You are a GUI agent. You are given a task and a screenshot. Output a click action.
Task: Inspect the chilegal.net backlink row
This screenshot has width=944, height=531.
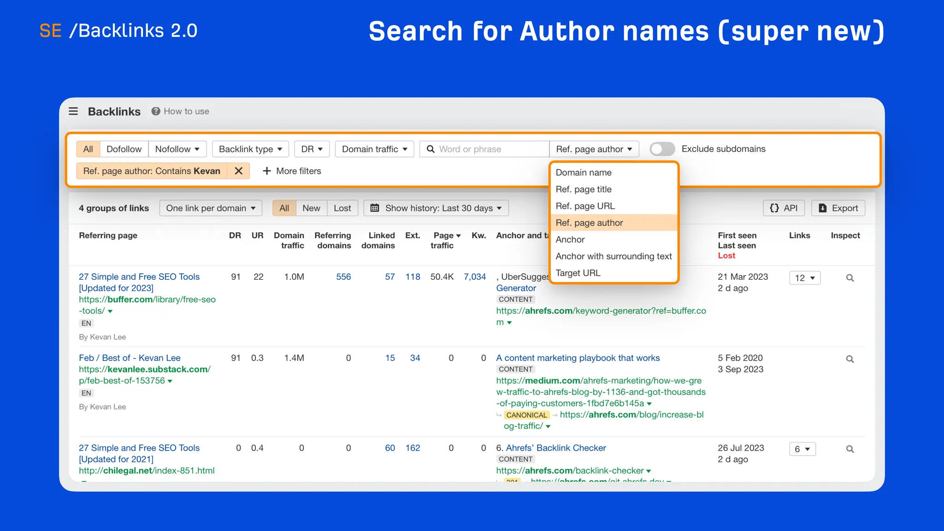[850, 449]
